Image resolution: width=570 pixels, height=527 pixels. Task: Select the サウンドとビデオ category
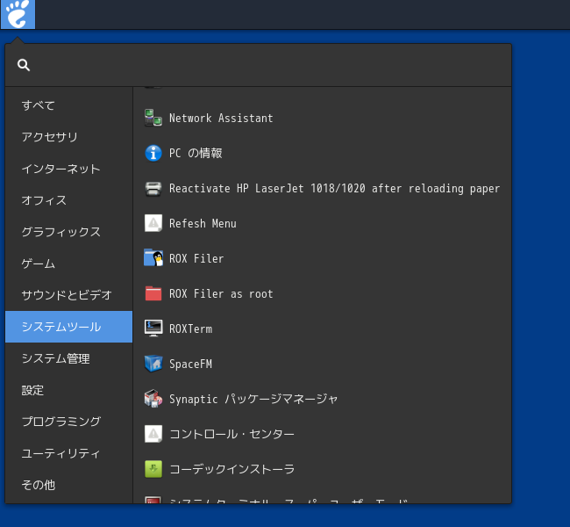pyautogui.click(x=68, y=295)
